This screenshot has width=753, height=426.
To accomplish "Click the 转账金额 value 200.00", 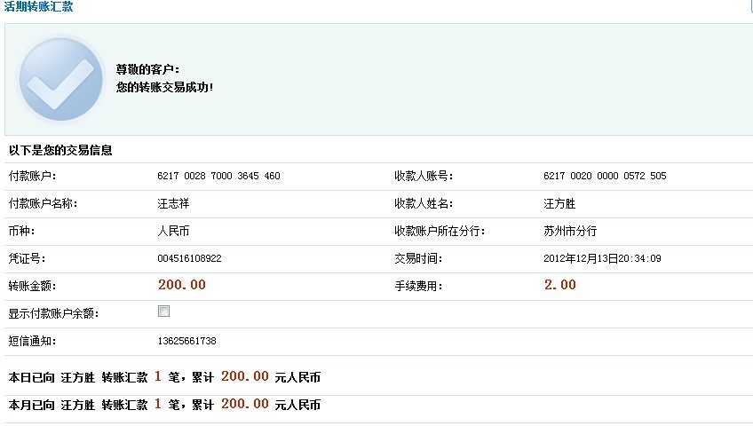I will (182, 286).
